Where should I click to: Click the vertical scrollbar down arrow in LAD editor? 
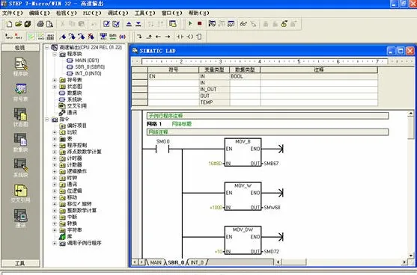point(410,256)
